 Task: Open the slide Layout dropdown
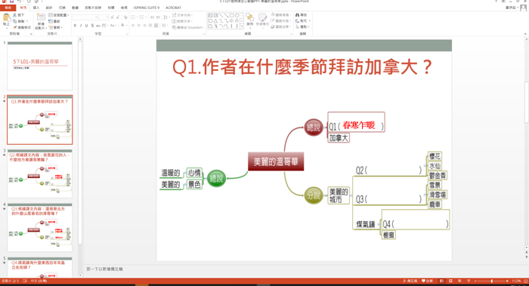[59, 15]
